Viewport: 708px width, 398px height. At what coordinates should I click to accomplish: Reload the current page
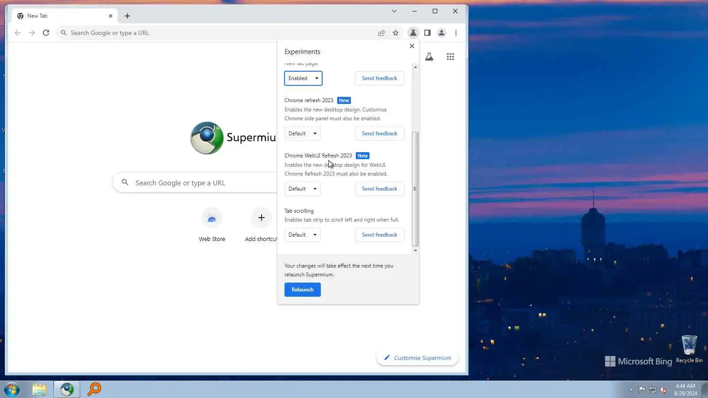tap(46, 33)
